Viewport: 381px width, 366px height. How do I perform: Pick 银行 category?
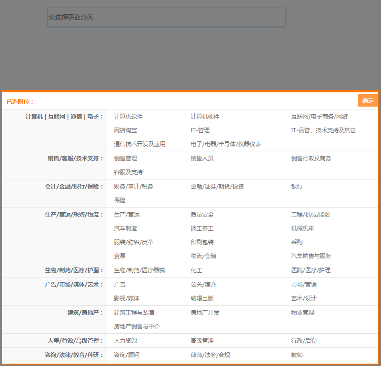click(297, 187)
